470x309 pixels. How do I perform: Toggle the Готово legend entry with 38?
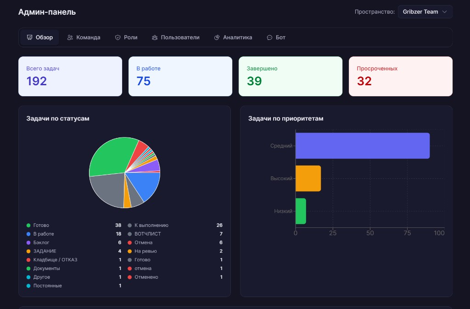(41, 225)
